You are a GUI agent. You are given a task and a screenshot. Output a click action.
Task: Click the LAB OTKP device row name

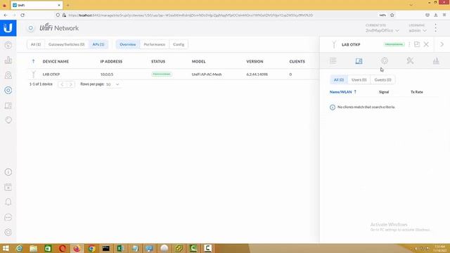tap(51, 74)
